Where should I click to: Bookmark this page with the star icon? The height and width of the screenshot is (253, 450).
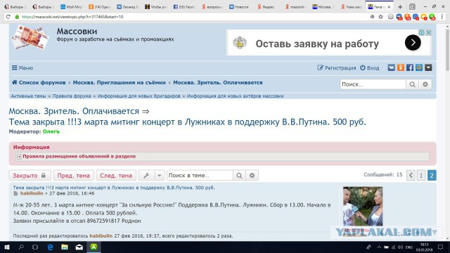click(x=380, y=17)
